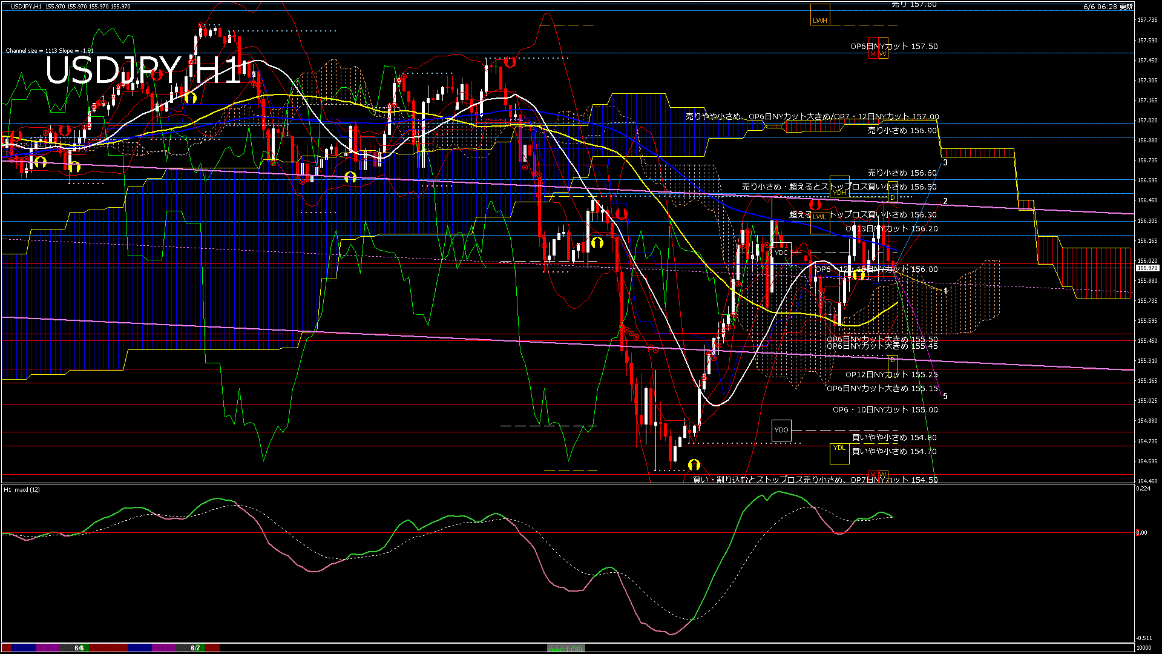Toggle the macd ON button
1162x654 pixels.
566,648
